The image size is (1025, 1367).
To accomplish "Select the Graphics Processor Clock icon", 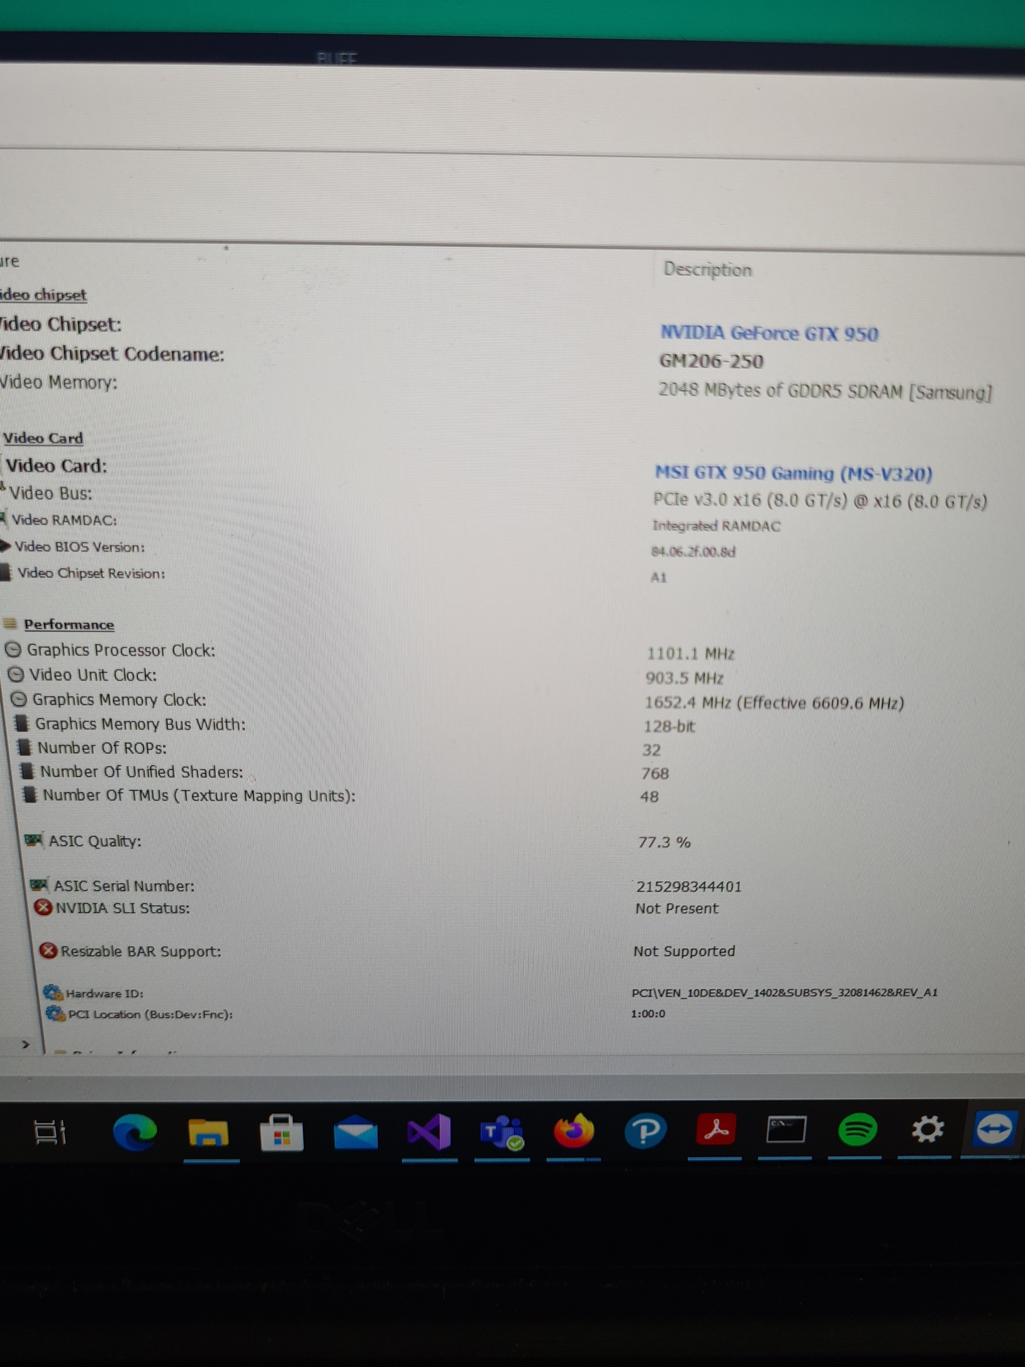I will tap(13, 649).
